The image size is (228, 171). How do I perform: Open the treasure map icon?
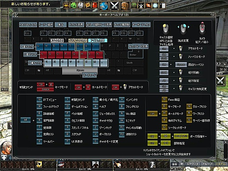click(x=88, y=5)
